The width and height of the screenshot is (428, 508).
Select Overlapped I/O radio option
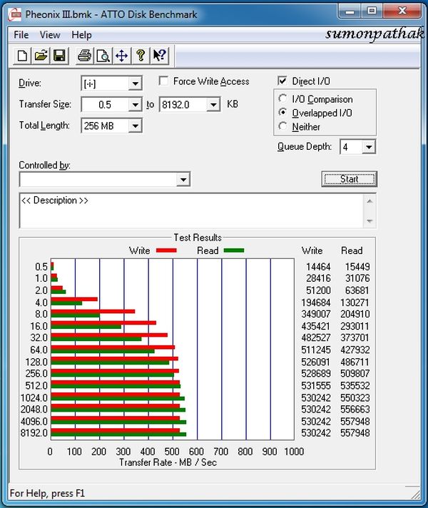[282, 113]
